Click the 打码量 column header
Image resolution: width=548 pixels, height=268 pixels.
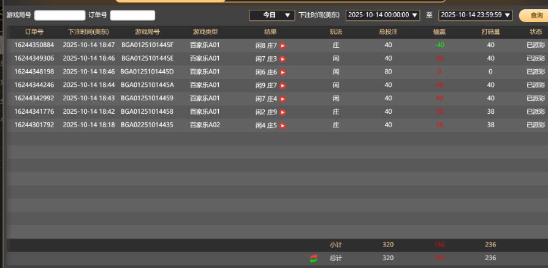[490, 31]
